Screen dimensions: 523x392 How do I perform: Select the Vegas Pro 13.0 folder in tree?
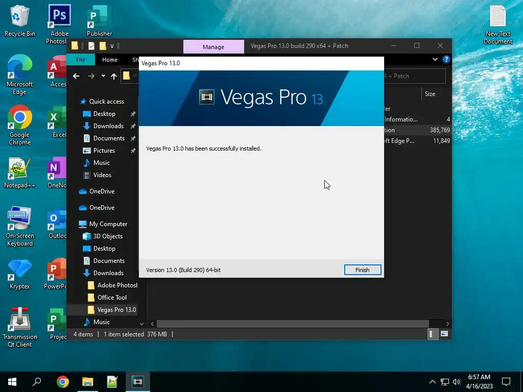112,310
